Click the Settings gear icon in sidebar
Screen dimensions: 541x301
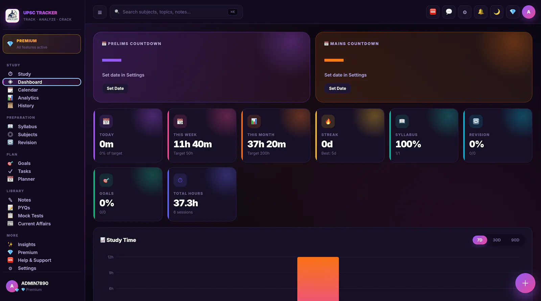coord(10,268)
